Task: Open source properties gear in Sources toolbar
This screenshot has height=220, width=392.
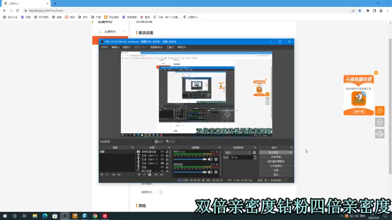Action: click(x=149, y=175)
